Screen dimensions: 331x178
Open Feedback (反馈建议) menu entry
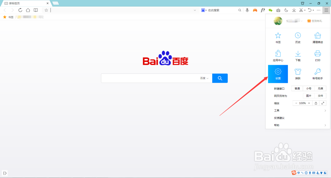pos(279,118)
